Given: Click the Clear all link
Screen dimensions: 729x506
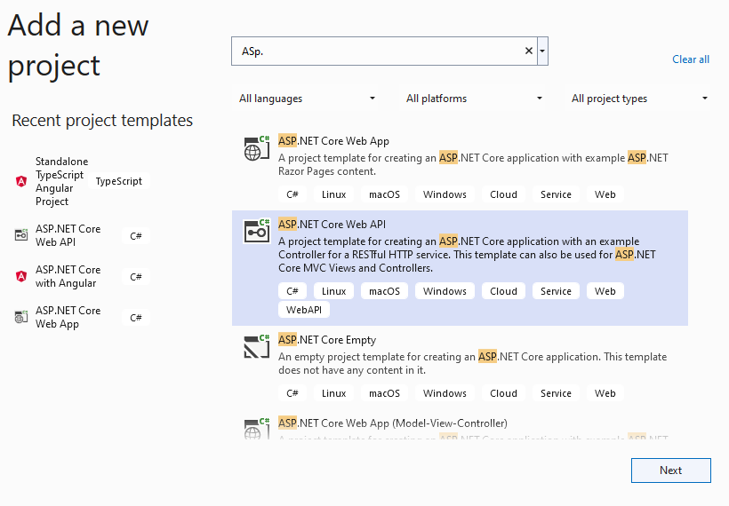Looking at the screenshot, I should (x=691, y=59).
